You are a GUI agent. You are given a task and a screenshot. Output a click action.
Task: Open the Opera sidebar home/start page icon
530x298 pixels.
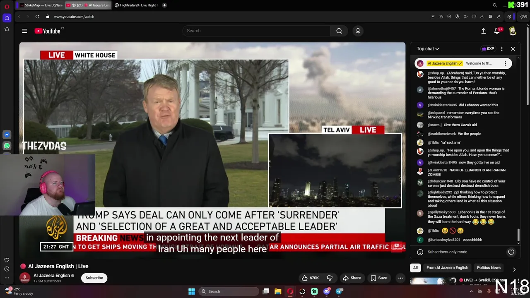[7, 18]
